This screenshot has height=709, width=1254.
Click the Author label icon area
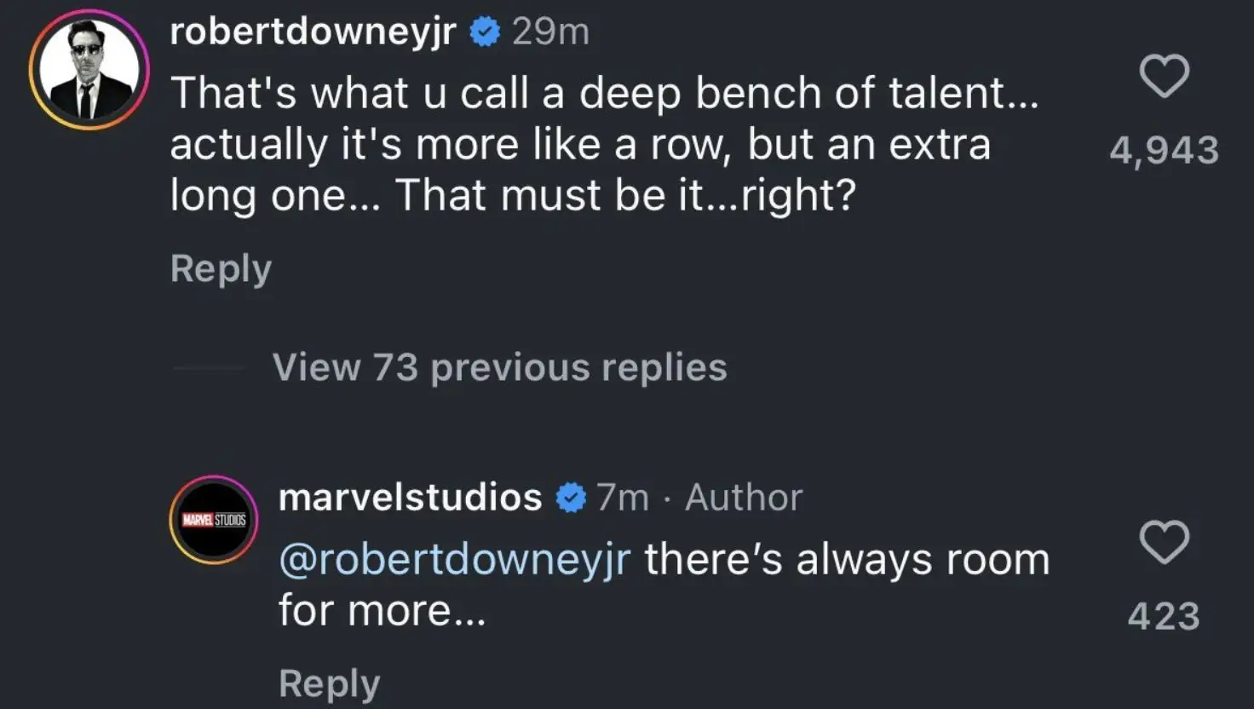742,497
